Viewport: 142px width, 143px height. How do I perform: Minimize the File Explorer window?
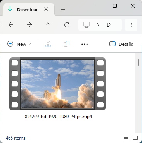97,6
